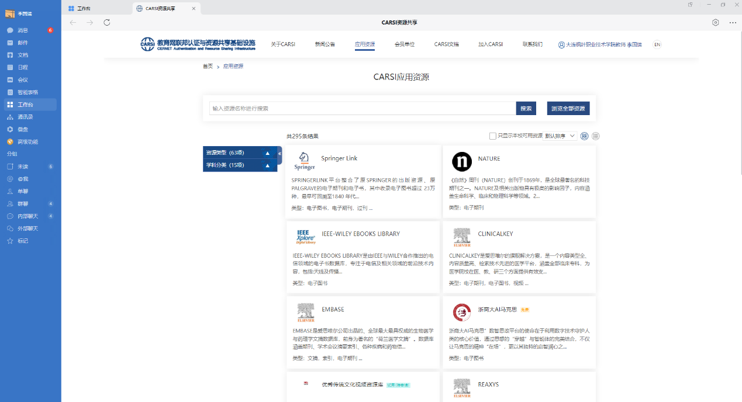Switch language with the EN toggle
Viewport: 742px width, 402px height.
657,44
